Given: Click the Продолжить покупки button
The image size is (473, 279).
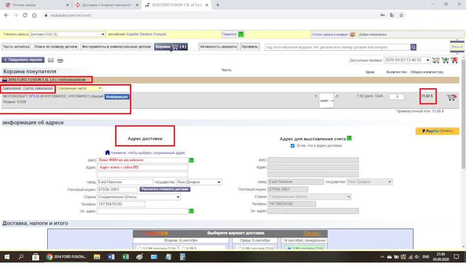Looking at the screenshot, I should click(23, 60).
